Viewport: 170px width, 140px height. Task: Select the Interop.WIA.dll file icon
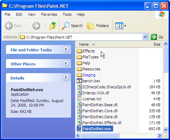(x=79, y=93)
